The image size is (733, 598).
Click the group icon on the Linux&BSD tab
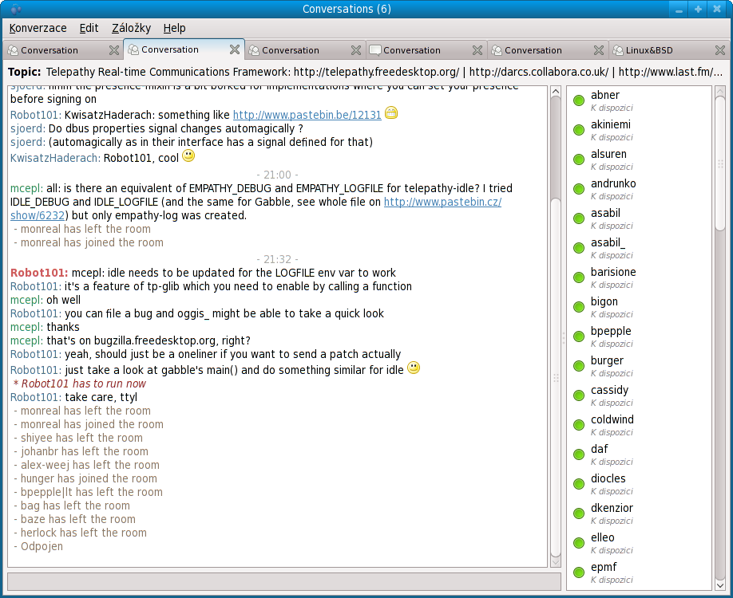tap(618, 50)
